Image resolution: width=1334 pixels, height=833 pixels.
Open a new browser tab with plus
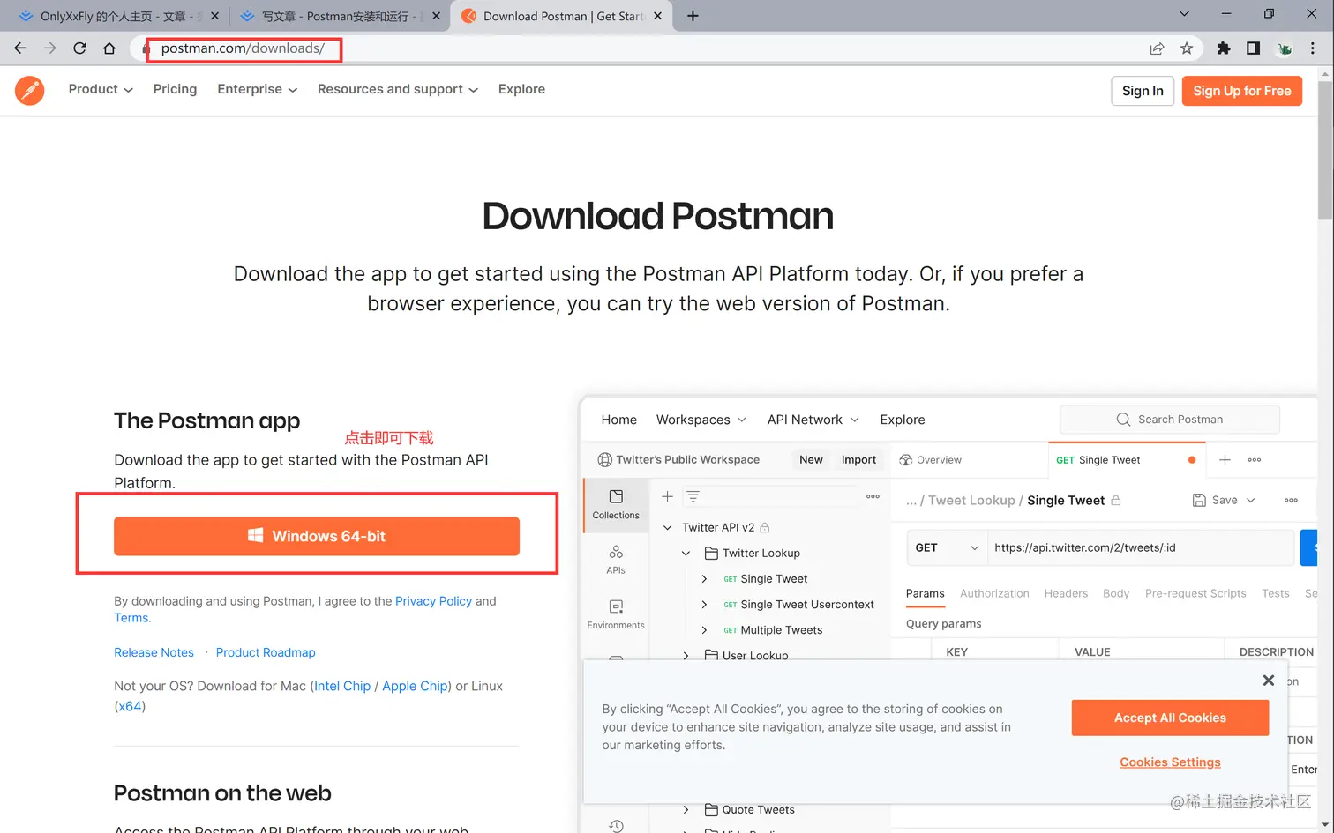click(693, 16)
